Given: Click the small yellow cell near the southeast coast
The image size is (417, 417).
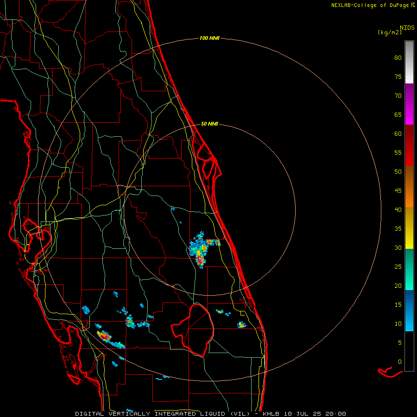Looking at the screenshot, I should click(x=241, y=324).
